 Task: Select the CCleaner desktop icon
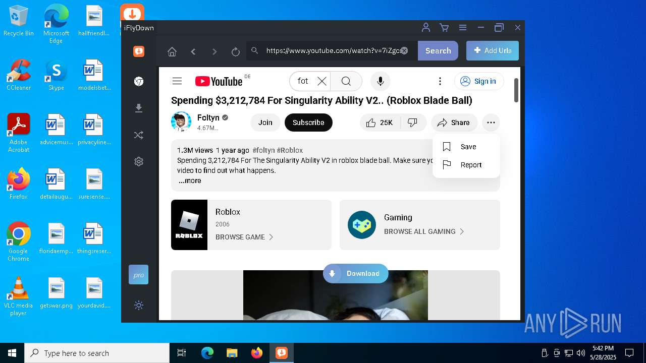19,75
